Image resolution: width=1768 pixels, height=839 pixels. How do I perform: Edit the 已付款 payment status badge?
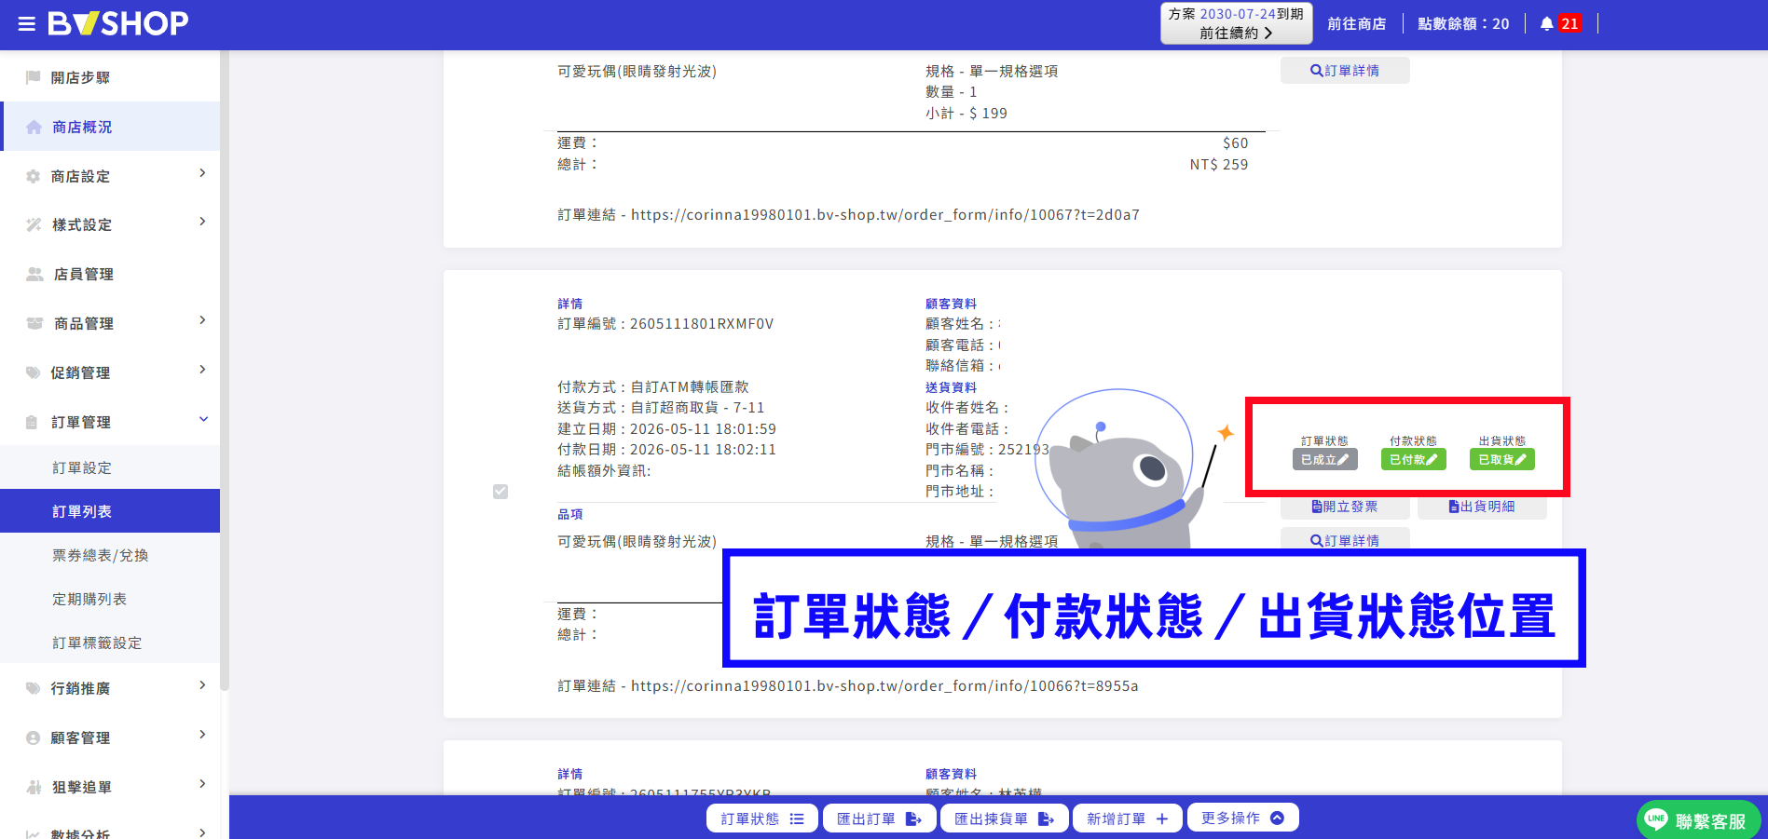[1413, 459]
